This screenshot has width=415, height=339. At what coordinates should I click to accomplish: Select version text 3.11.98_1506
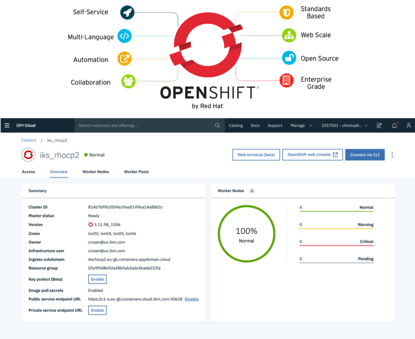click(107, 224)
